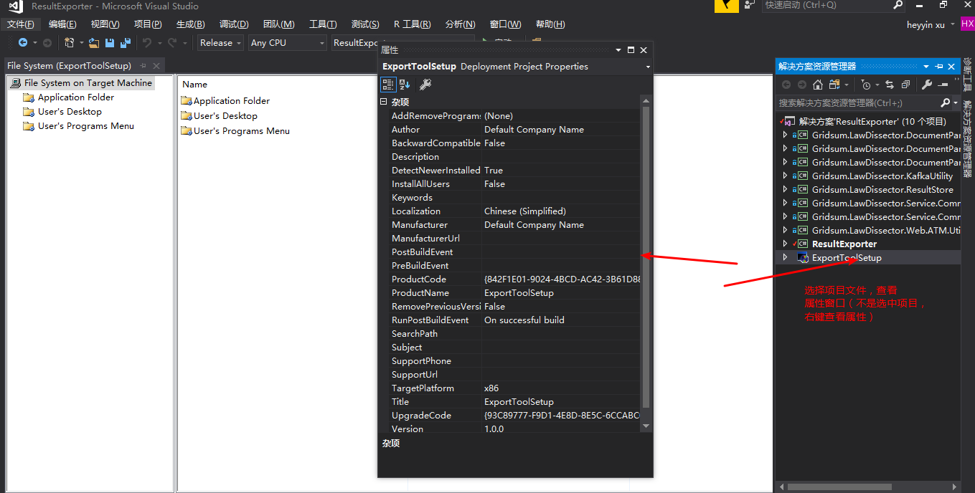Click the Solution Explorer search box
The image size is (975, 493).
[857, 103]
